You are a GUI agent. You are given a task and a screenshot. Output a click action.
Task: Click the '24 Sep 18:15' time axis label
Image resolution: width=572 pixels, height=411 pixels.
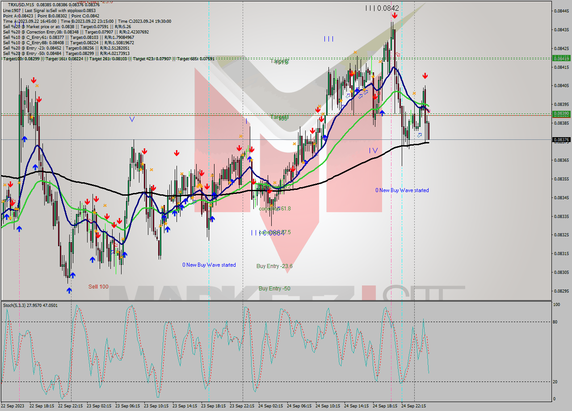tap(385, 406)
